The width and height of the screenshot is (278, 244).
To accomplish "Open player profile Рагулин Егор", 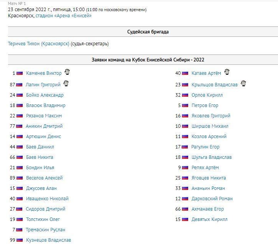I will click(x=205, y=147).
